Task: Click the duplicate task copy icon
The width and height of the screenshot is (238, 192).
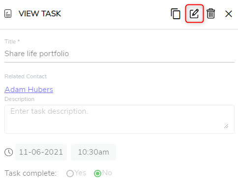Action: coord(176,14)
